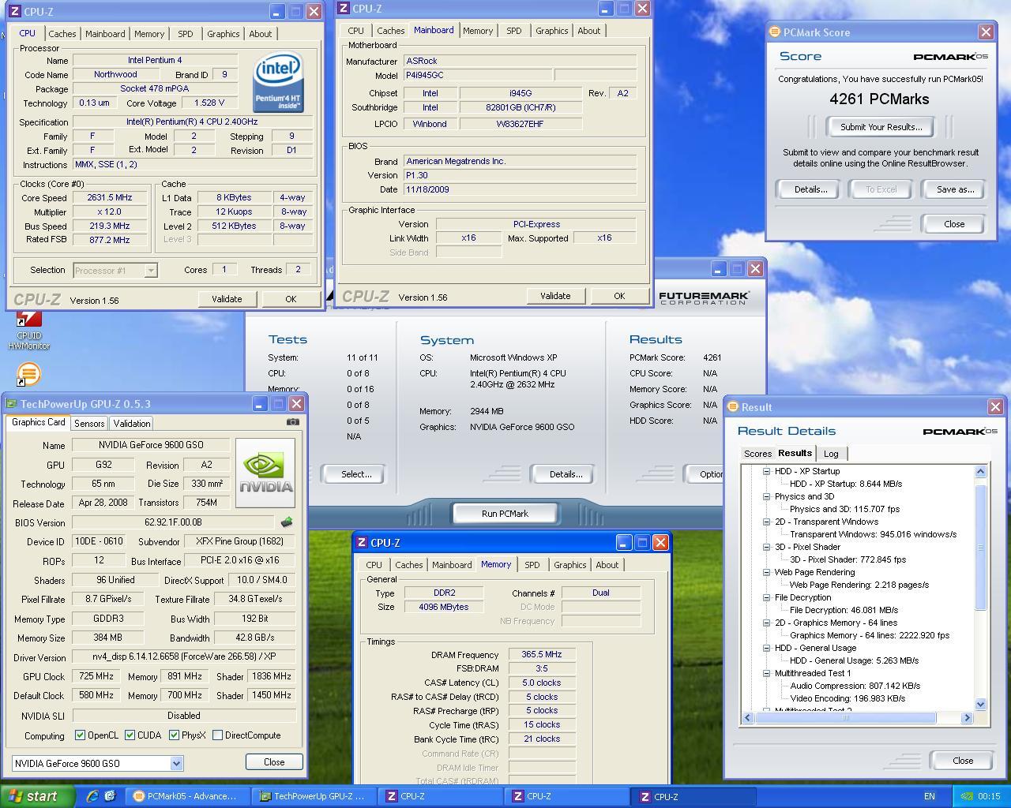Click the Result tree vertical scrollbar up arrow

(x=981, y=472)
